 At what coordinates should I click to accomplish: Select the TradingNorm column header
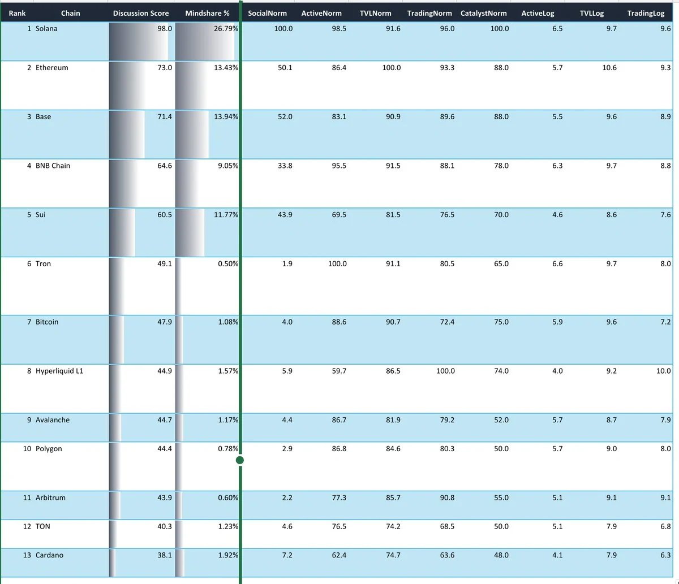click(x=429, y=13)
